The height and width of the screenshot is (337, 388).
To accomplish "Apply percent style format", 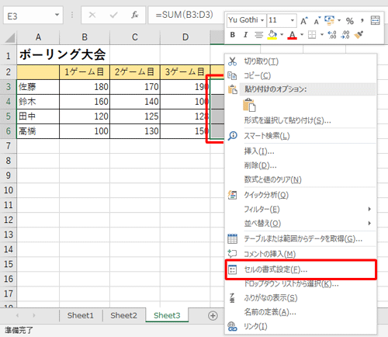I will (x=350, y=21).
